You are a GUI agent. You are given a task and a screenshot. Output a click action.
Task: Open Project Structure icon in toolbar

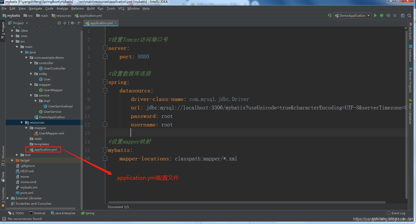(403, 15)
